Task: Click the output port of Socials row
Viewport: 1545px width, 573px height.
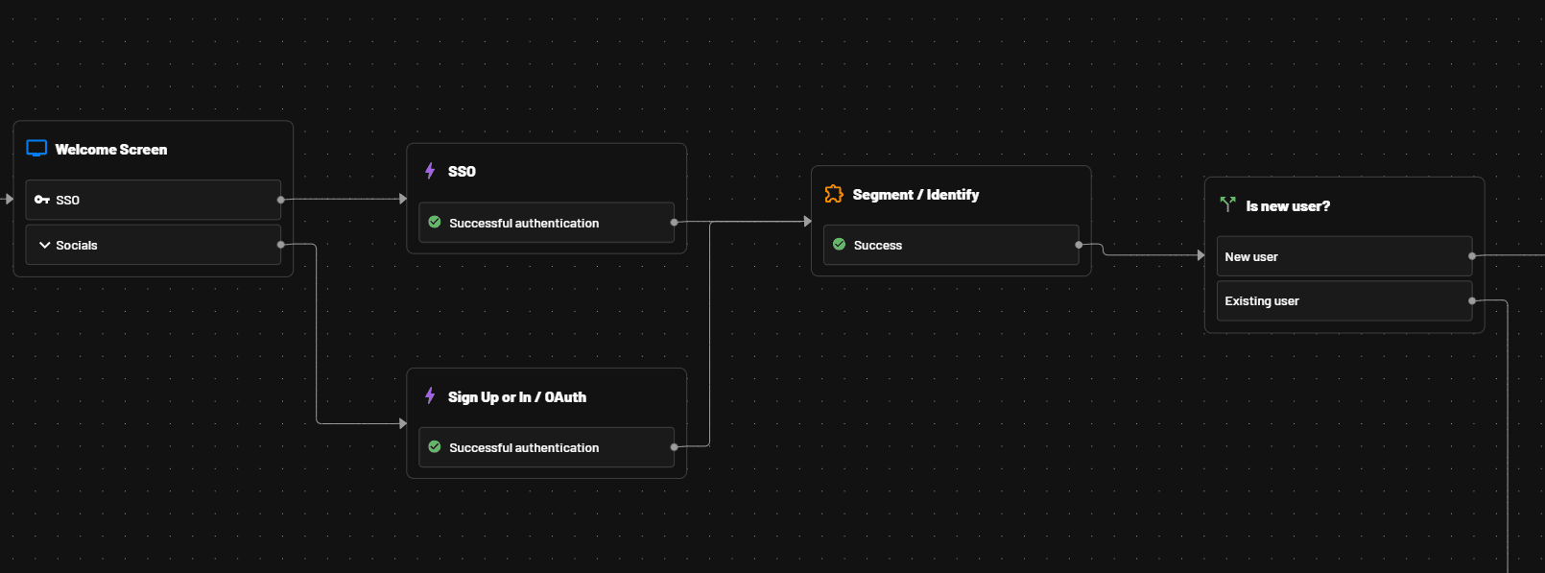Action: [x=280, y=245]
